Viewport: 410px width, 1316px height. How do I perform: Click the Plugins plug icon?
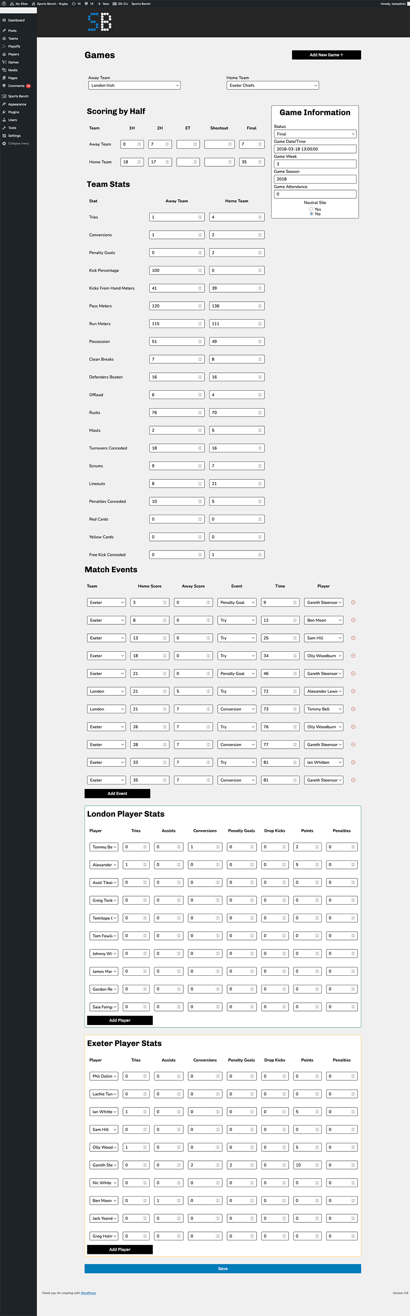click(4, 112)
